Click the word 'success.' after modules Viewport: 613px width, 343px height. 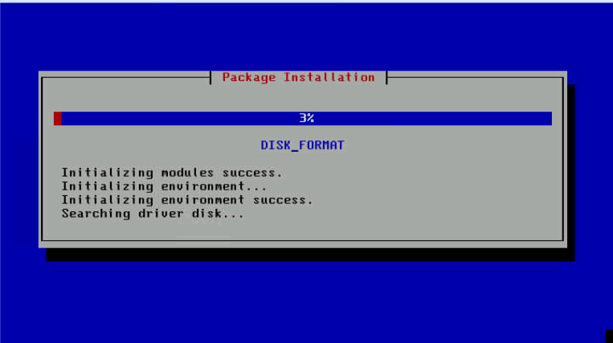click(252, 172)
